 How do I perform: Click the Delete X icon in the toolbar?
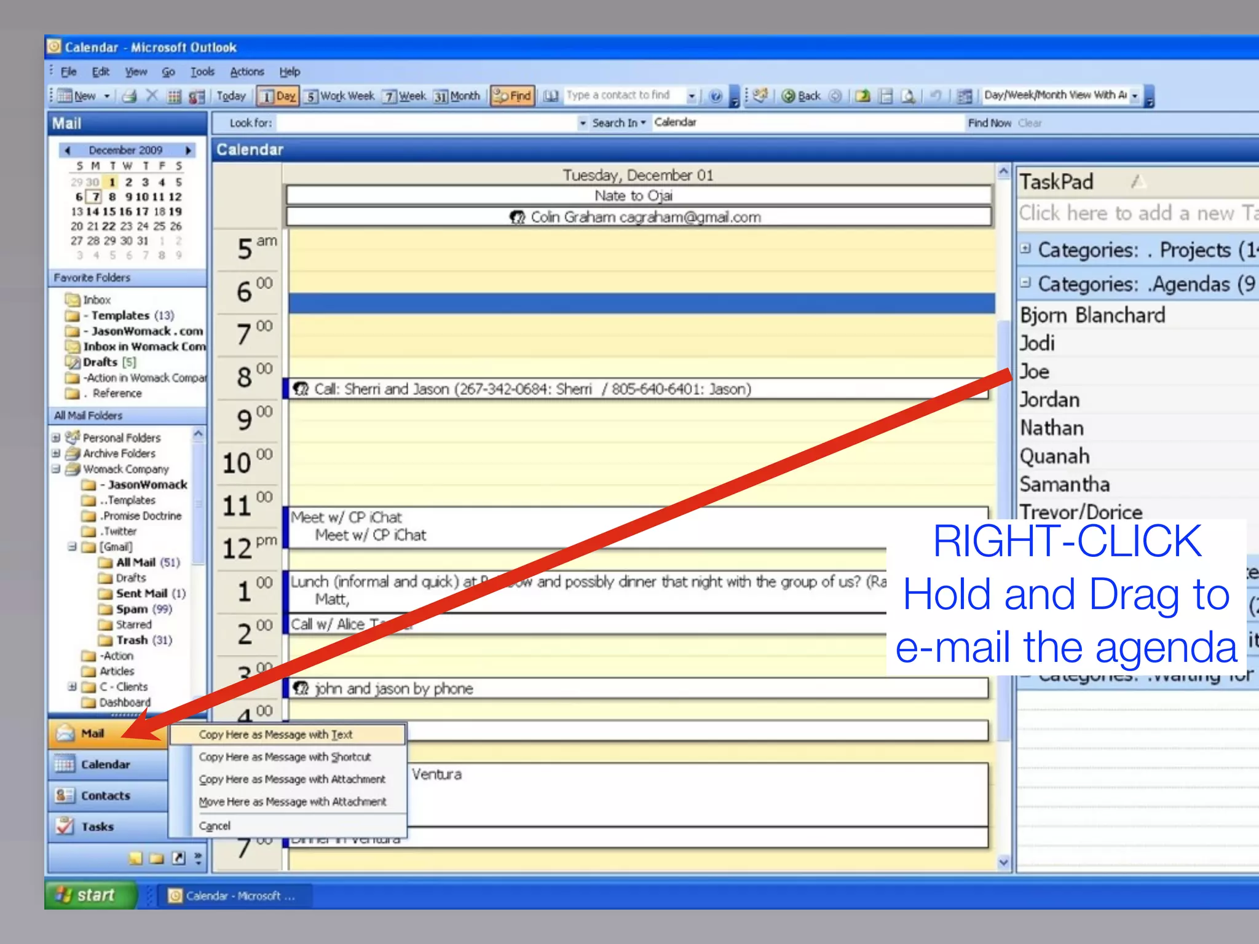(152, 96)
